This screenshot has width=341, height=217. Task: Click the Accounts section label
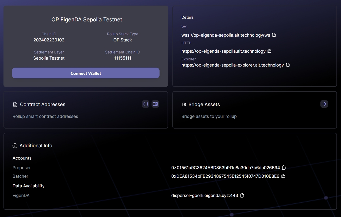pos(22,158)
